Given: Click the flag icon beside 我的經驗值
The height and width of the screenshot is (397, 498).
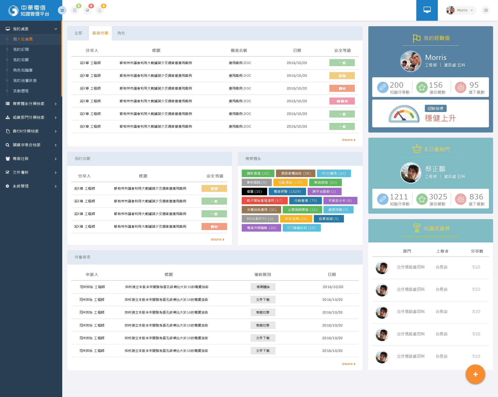Looking at the screenshot, I should pyautogui.click(x=417, y=38).
